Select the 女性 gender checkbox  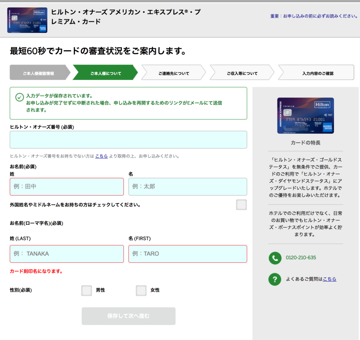tap(141, 290)
